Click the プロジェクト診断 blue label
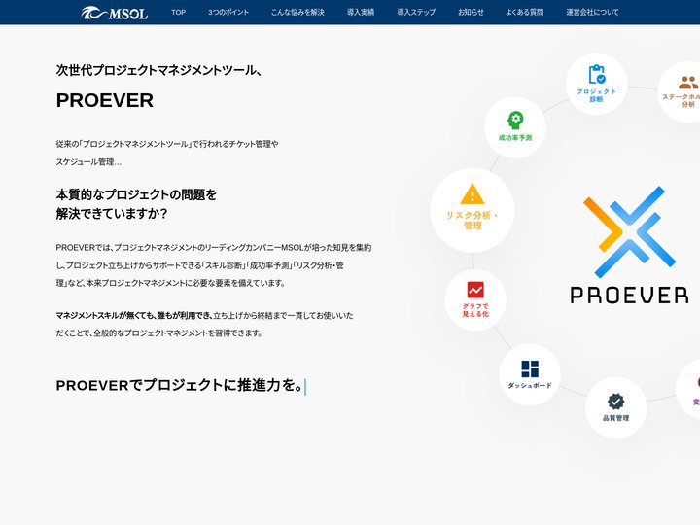Viewport: 700px width, 525px height. 596,95
